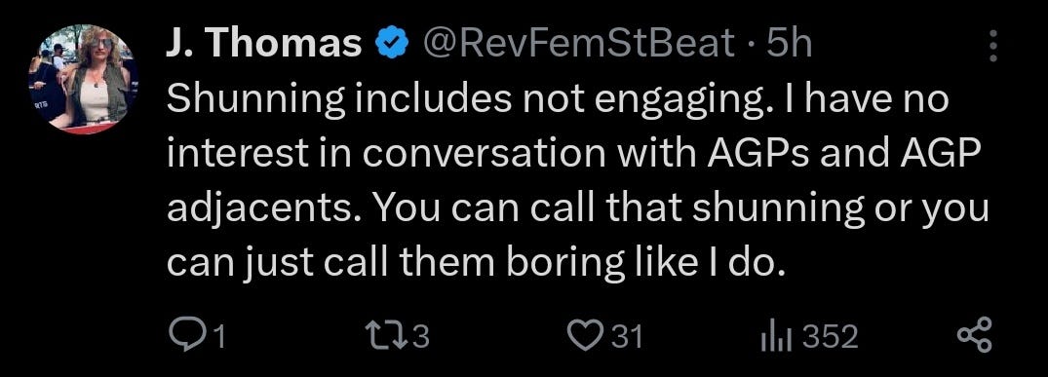This screenshot has width=1048, height=377.
Task: Click the 'interest in conversation with AGPs' line
Action: [572, 155]
